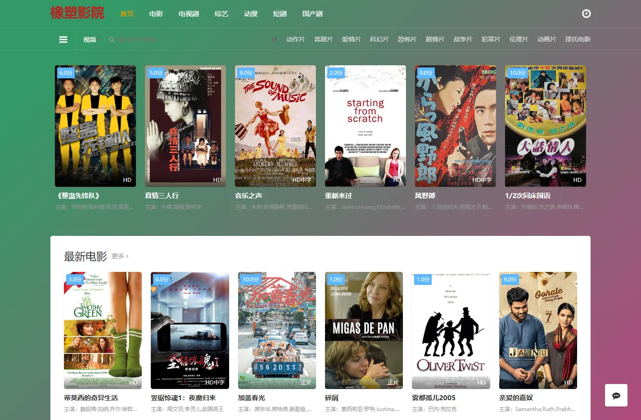Image resolution: width=641 pixels, height=420 pixels.
Task: Click cast text starting 刘德华,关之琳
Action: click(x=544, y=207)
